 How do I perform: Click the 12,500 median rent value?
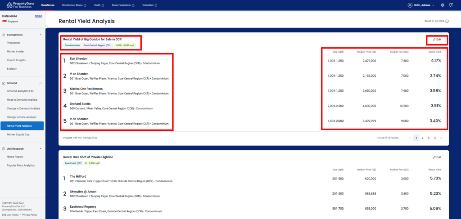(x=404, y=106)
